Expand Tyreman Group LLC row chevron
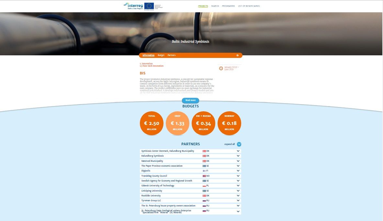The height and width of the screenshot is (221, 383). pos(238,201)
